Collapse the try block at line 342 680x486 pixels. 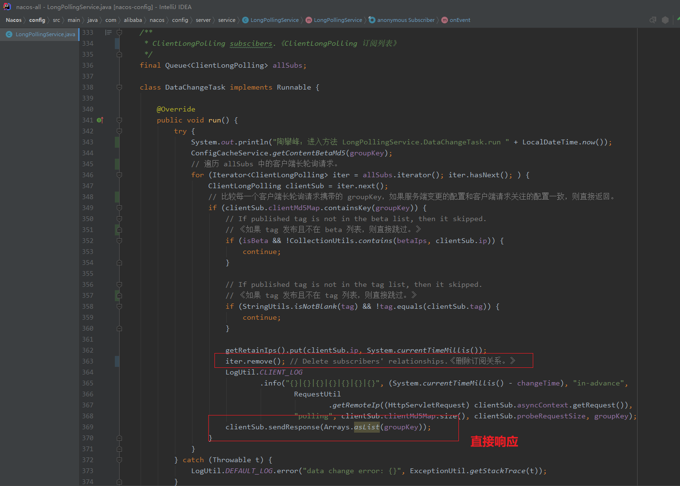pos(120,131)
